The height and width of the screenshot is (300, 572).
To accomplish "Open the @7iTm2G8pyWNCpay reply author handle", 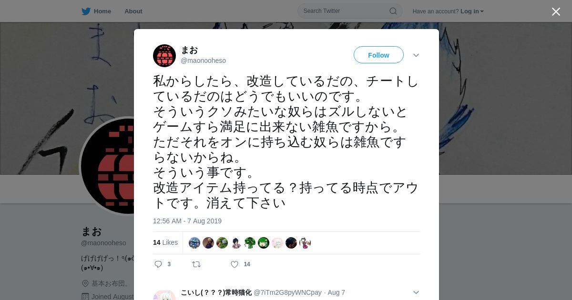I will [287, 292].
